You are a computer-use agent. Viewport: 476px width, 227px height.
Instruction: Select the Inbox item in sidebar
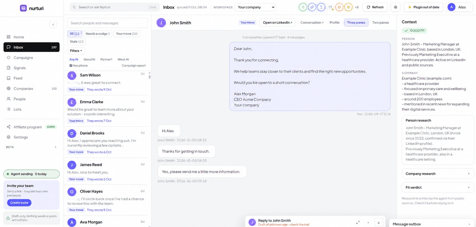coord(31,47)
